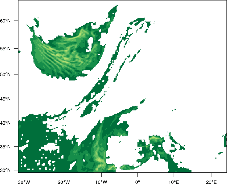Click the 20°E longitude label

pyautogui.click(x=211, y=182)
